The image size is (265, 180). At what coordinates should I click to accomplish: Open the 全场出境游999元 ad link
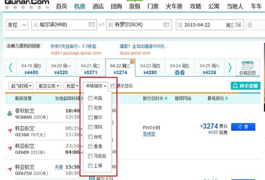point(143,46)
